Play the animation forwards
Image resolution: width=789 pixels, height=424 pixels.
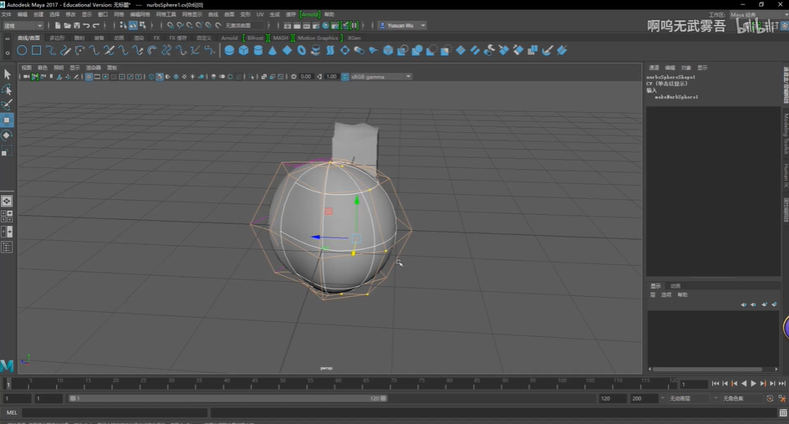[753, 384]
